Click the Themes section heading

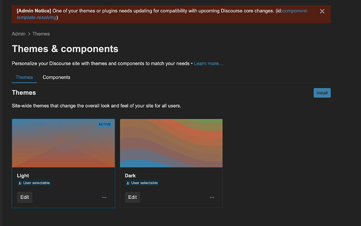tap(24, 93)
